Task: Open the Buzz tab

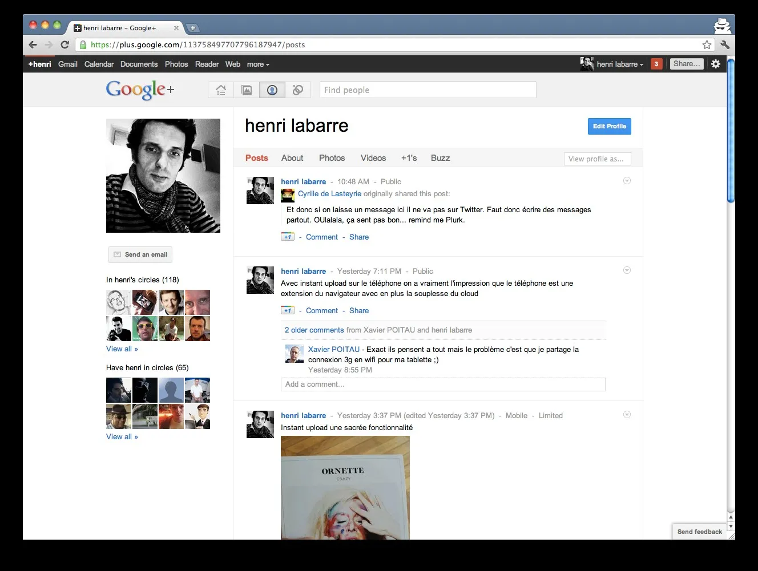Action: (441, 158)
